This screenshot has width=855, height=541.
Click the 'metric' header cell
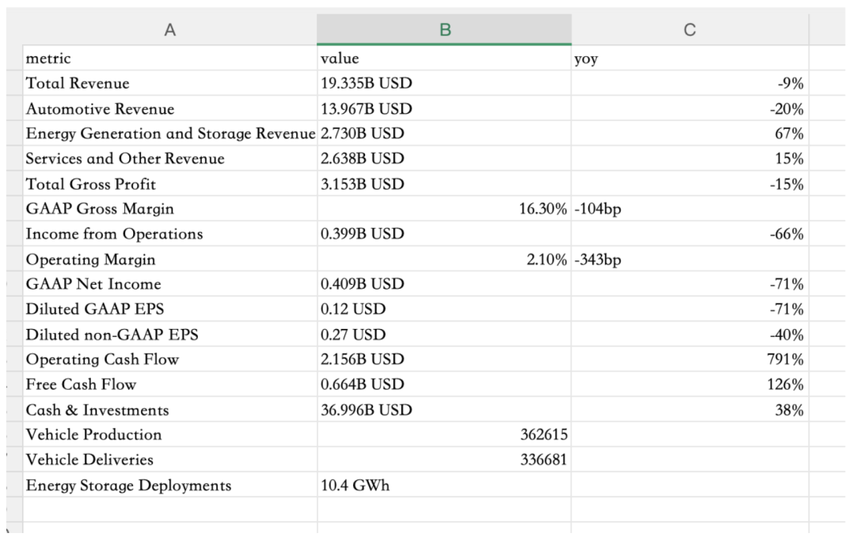point(169,59)
